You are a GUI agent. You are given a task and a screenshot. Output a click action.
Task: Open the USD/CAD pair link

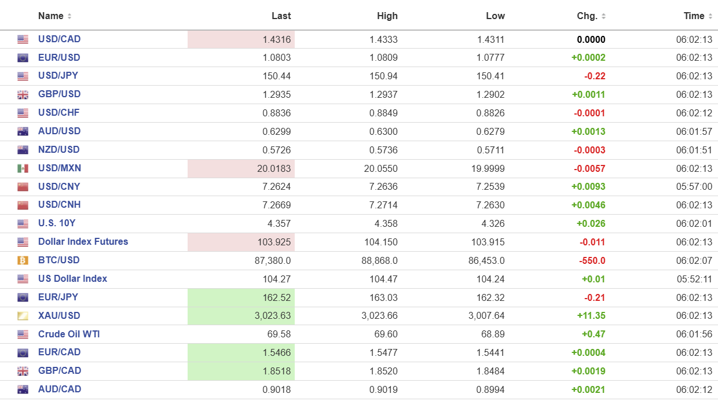point(59,39)
